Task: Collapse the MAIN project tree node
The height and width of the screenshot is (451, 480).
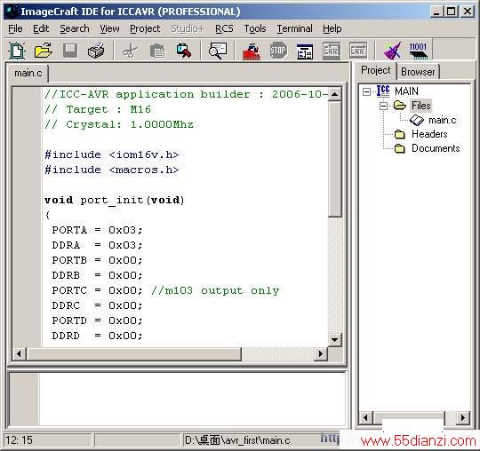Action: (x=366, y=91)
